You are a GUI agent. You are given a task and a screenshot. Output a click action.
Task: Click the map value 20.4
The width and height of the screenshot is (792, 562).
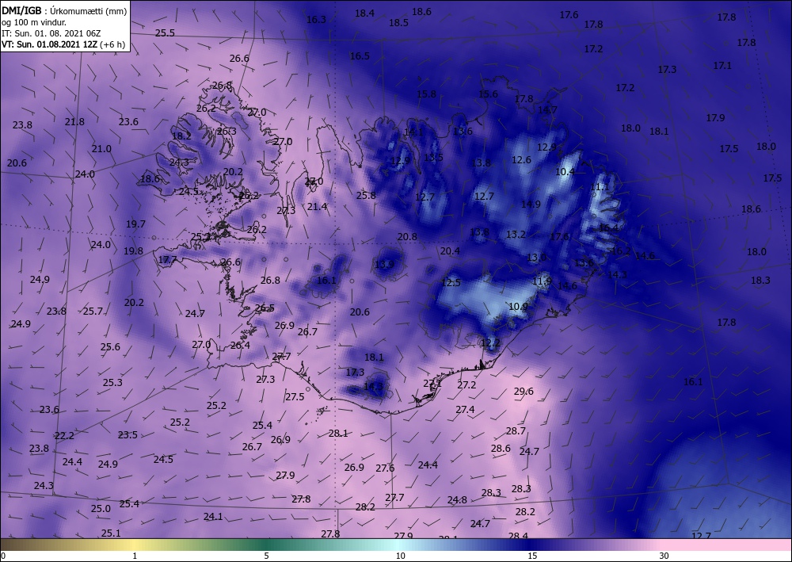[x=450, y=251]
